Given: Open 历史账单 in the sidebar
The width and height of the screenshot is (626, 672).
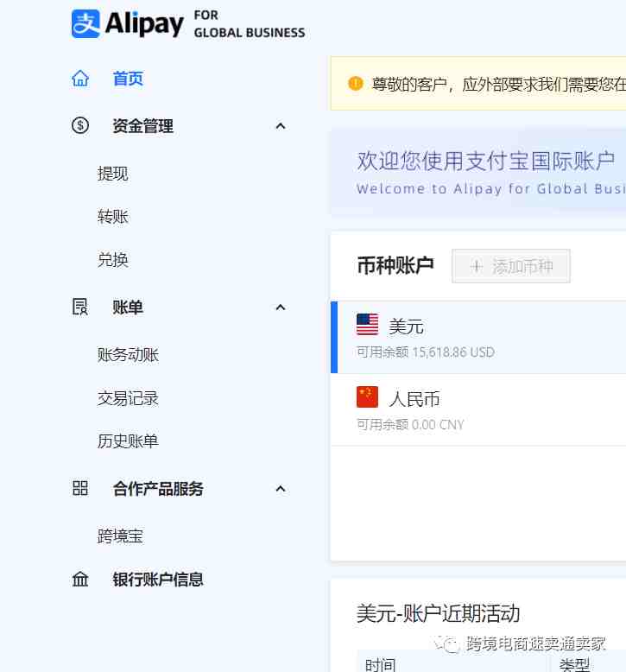Looking at the screenshot, I should tap(128, 441).
